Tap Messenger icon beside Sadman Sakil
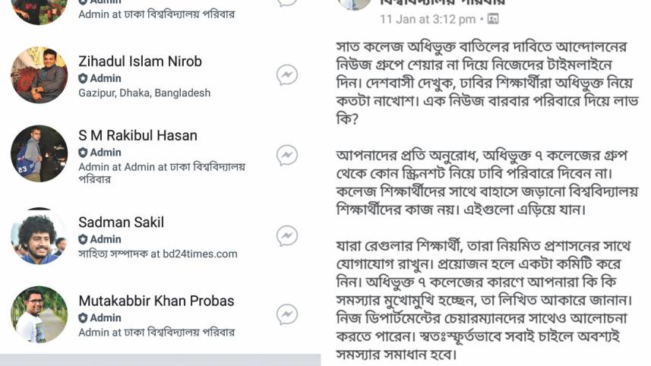This screenshot has width=651, height=366. tap(286, 235)
